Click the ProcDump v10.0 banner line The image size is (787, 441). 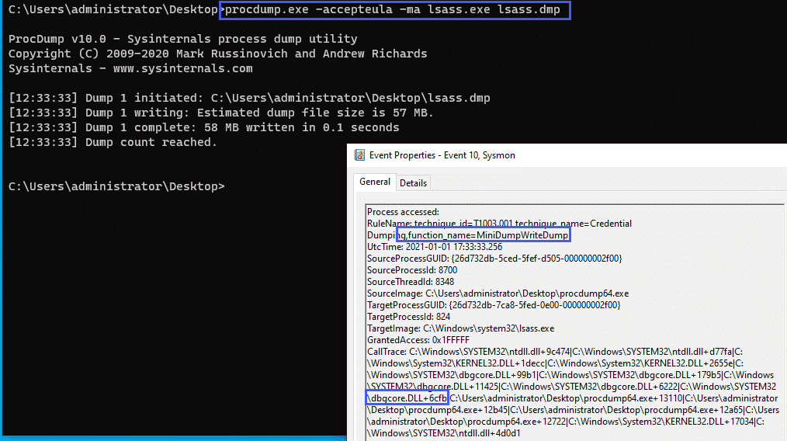pyautogui.click(x=183, y=39)
